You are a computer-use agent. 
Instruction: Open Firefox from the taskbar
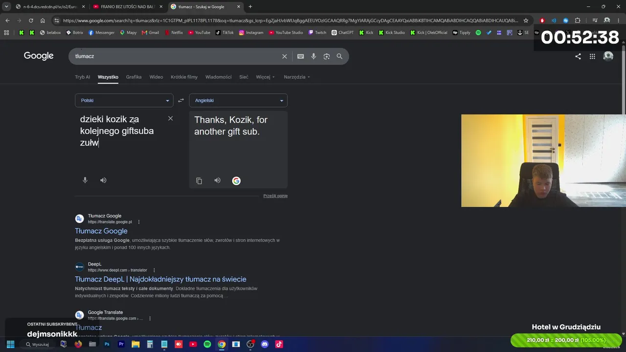[x=78, y=344]
